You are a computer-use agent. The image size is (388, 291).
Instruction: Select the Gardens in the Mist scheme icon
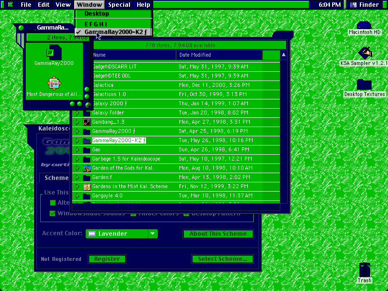(x=87, y=187)
